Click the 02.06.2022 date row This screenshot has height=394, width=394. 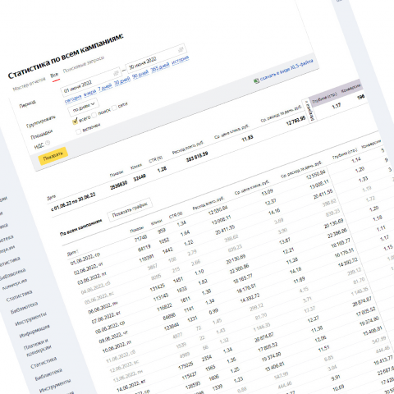[89, 268]
